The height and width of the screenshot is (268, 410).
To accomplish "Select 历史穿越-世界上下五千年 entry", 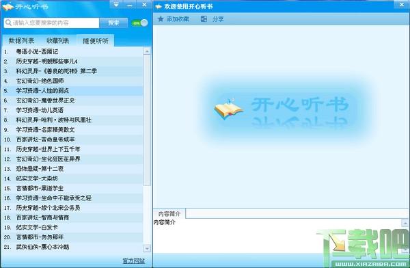I will point(73,149).
